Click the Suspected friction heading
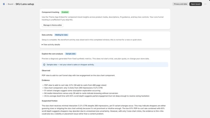Screen dimensions: 210x118 coord(50,101)
